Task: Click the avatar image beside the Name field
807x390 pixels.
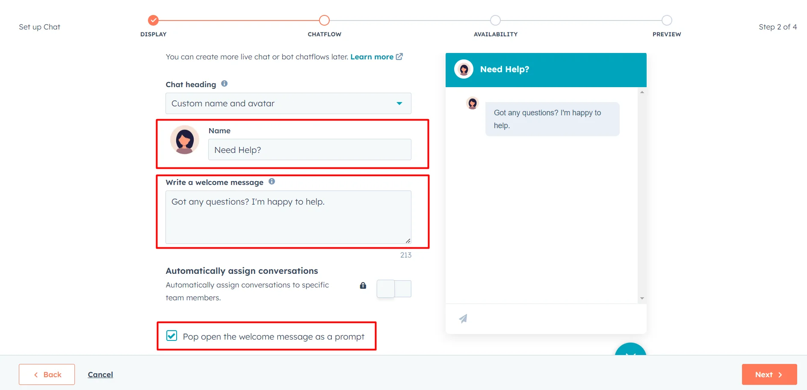Action: pos(184,139)
